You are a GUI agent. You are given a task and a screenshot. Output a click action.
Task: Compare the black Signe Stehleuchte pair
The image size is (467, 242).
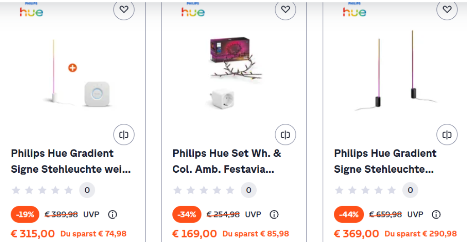point(447,134)
